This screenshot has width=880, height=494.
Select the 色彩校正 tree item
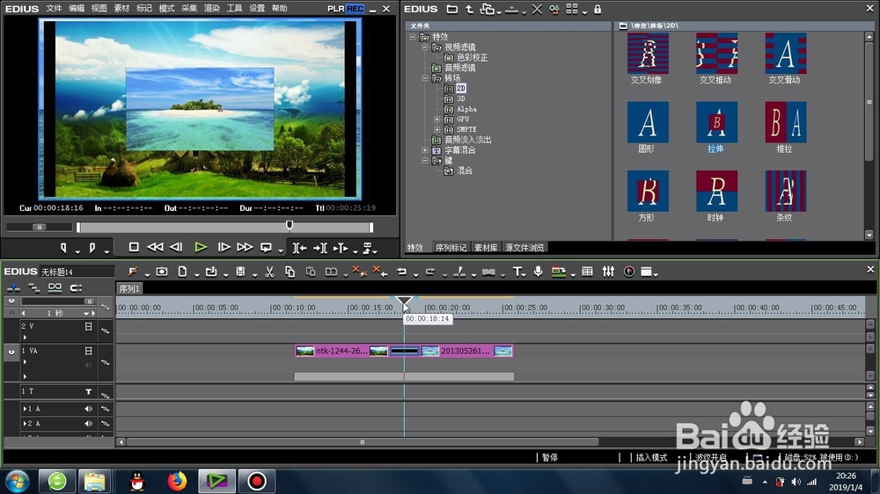pyautogui.click(x=472, y=58)
